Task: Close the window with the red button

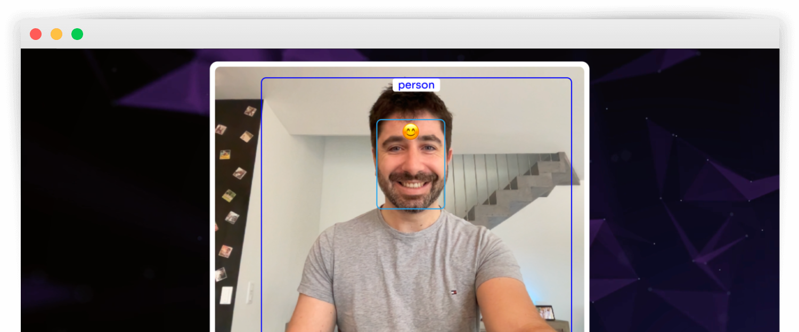Action: (x=36, y=34)
